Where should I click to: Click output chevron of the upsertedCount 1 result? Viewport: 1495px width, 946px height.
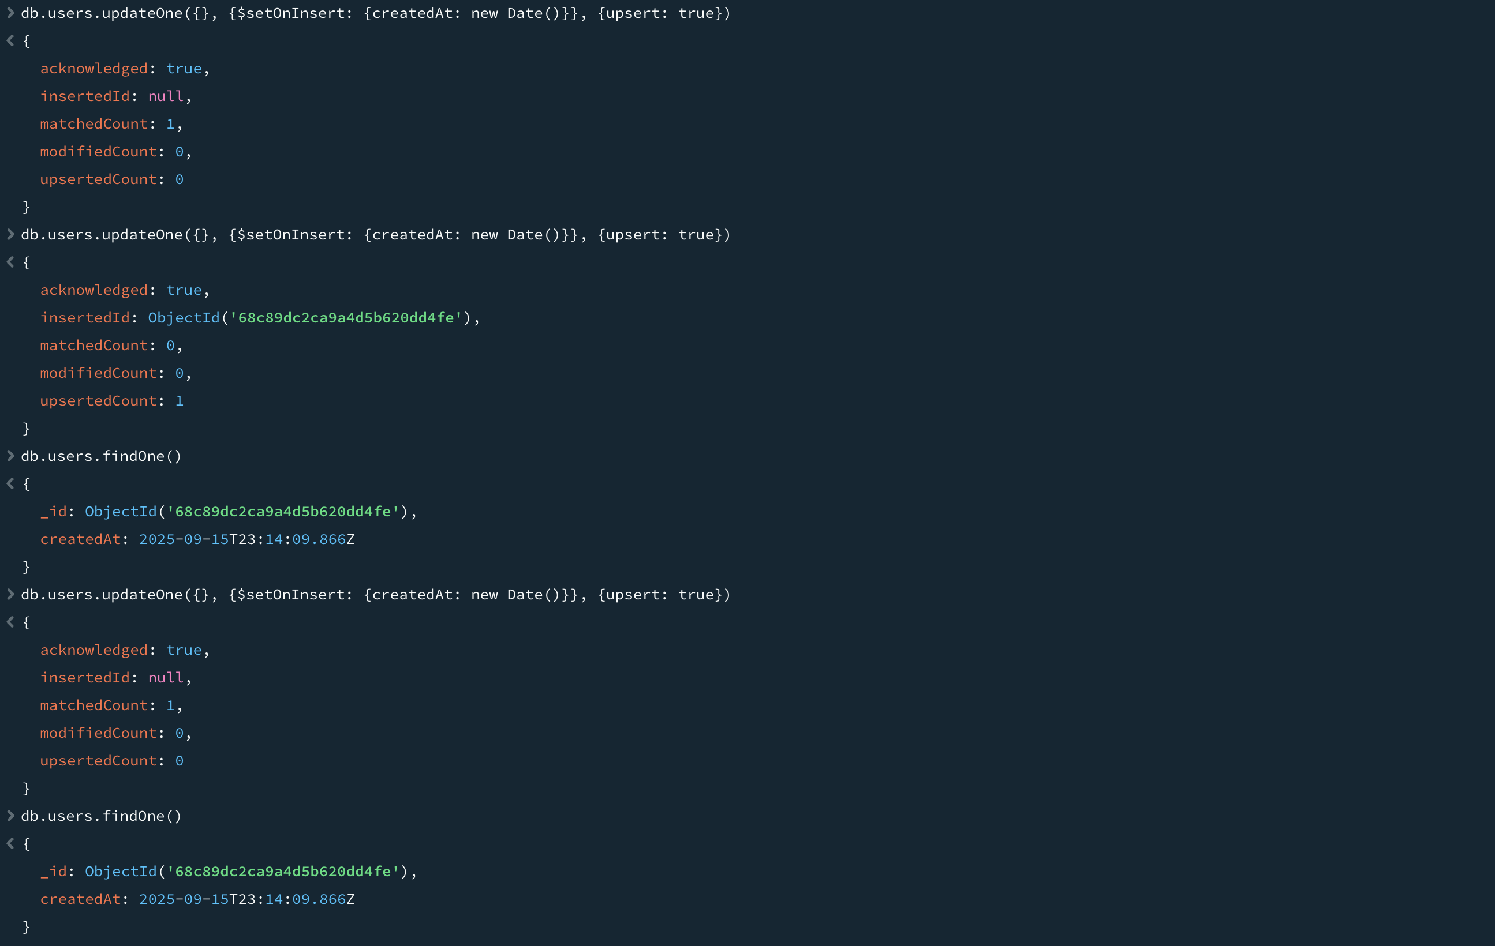(10, 262)
